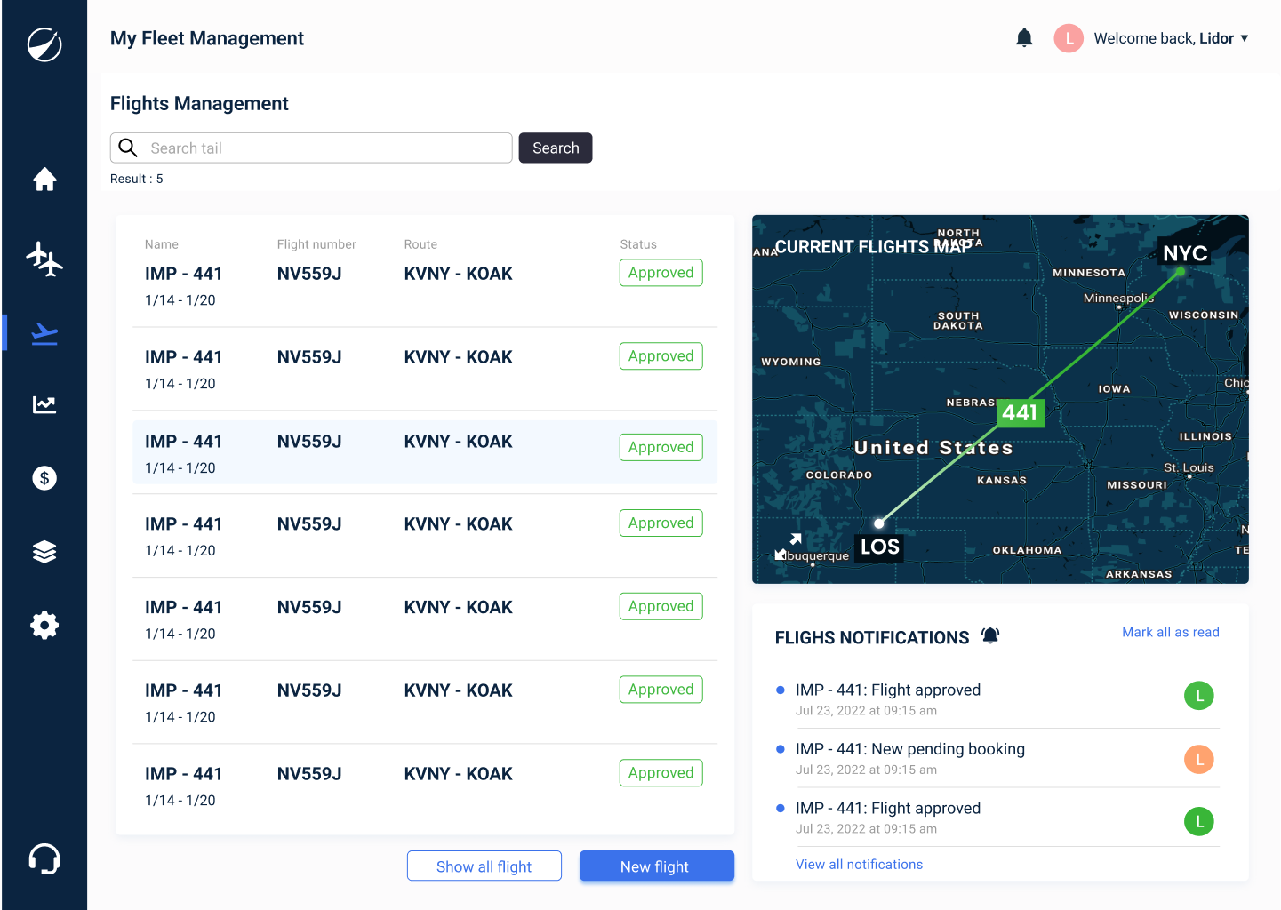Open settings gear in sidebar
This screenshot has height=910, width=1281.
pos(44,626)
